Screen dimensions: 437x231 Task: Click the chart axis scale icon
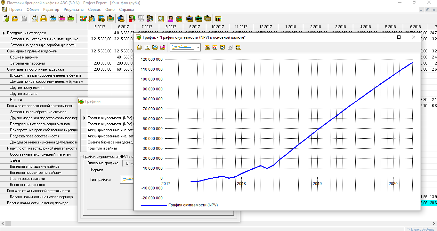click(223, 48)
